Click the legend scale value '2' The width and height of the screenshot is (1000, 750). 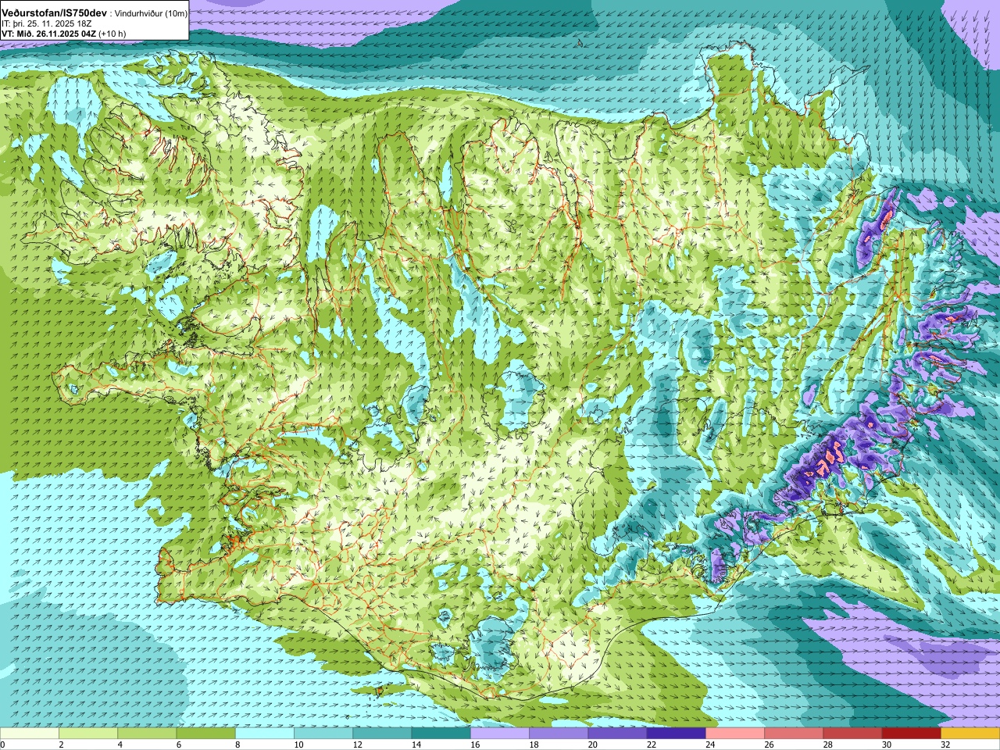60,745
